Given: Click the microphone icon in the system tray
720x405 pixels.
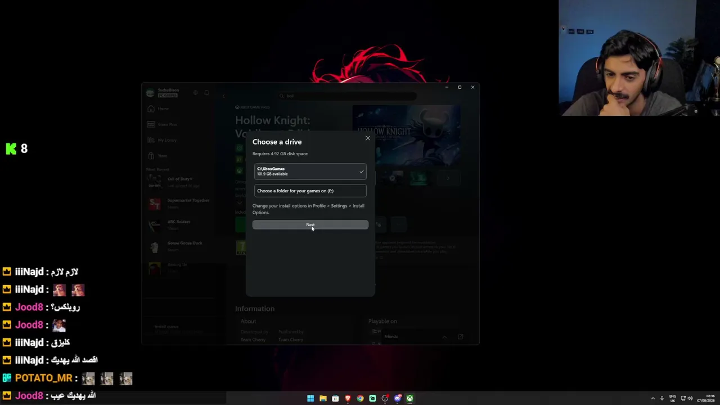Looking at the screenshot, I should coord(662,398).
